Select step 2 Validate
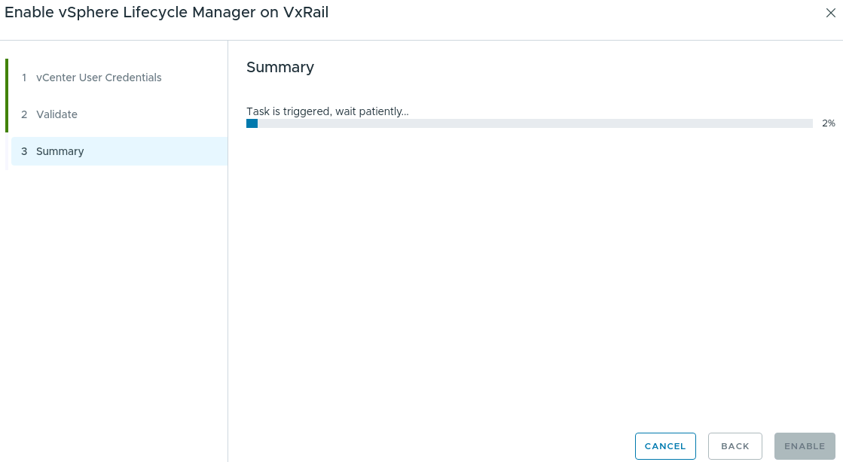This screenshot has width=843, height=462. tap(57, 114)
